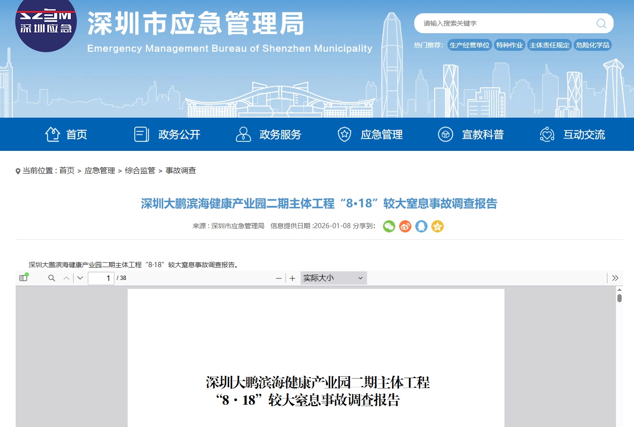Share to Qzone star icon
Image resolution: width=634 pixels, height=427 pixels.
(438, 226)
